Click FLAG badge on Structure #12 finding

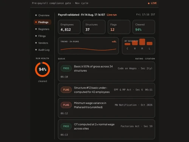point(66,90)
